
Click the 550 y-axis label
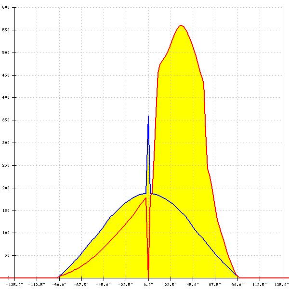point(6,30)
